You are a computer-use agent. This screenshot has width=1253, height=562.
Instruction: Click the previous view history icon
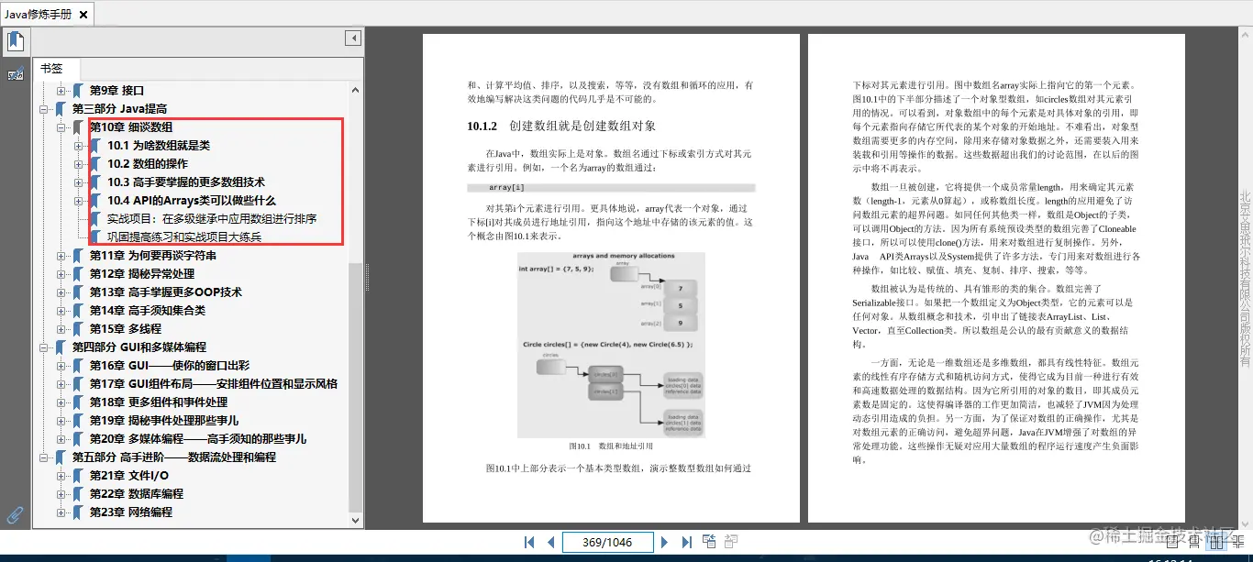[x=709, y=541]
